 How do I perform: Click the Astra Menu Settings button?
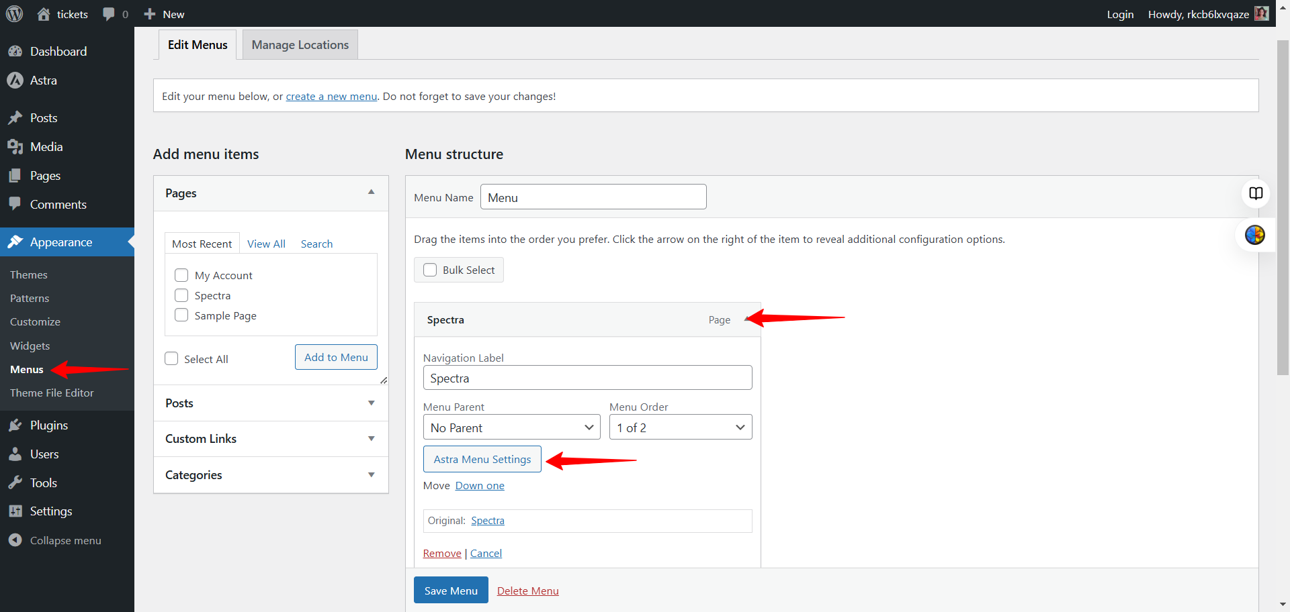482,459
